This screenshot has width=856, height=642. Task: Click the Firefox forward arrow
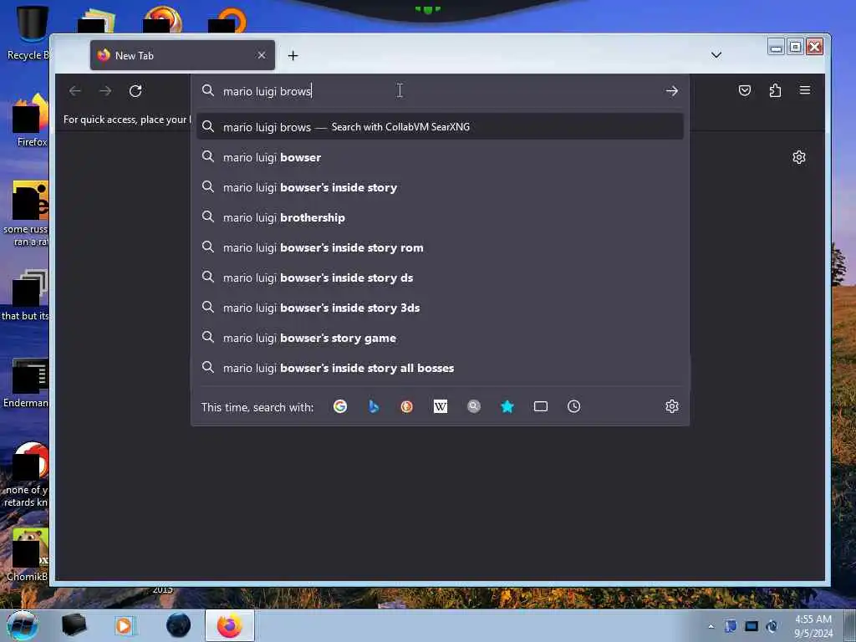click(x=105, y=90)
